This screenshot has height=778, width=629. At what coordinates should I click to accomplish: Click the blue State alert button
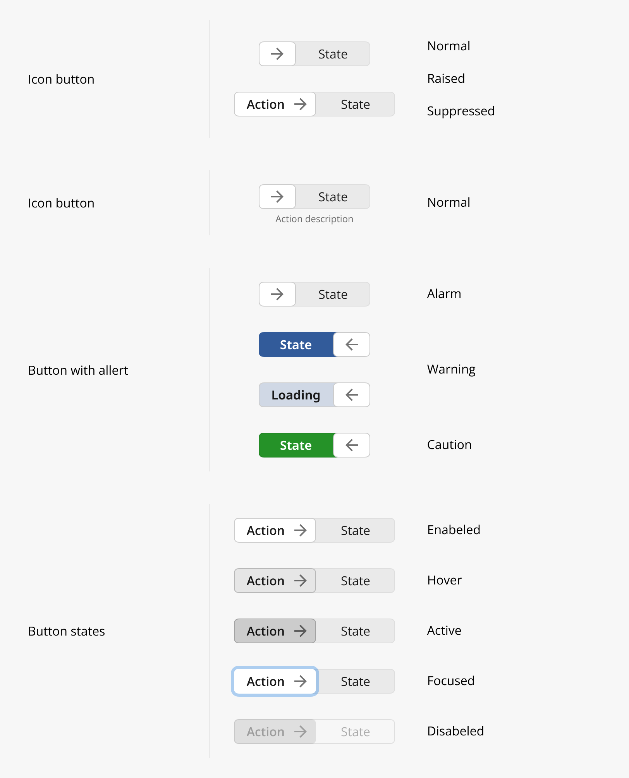(x=296, y=344)
